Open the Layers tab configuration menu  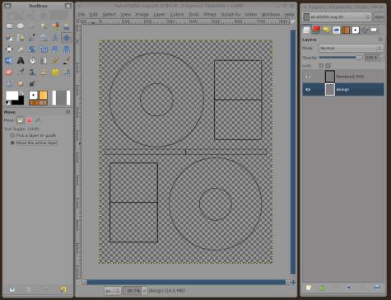[x=380, y=40]
